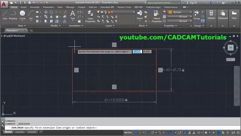Image resolution: width=241 pixels, height=136 pixels.
Task: Click the customization menu button in status bar
Action: pos(238,133)
